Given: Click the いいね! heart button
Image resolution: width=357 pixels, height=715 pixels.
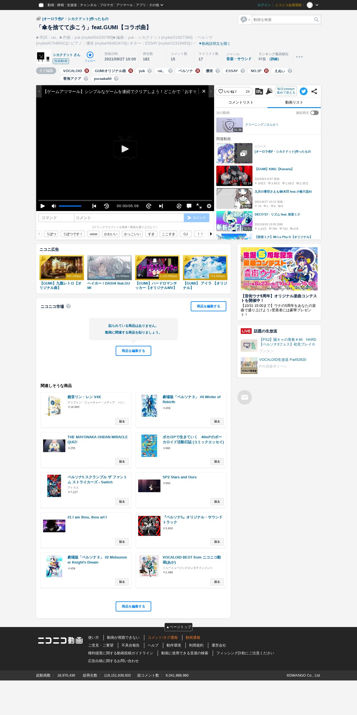Looking at the screenshot, I should [x=234, y=91].
